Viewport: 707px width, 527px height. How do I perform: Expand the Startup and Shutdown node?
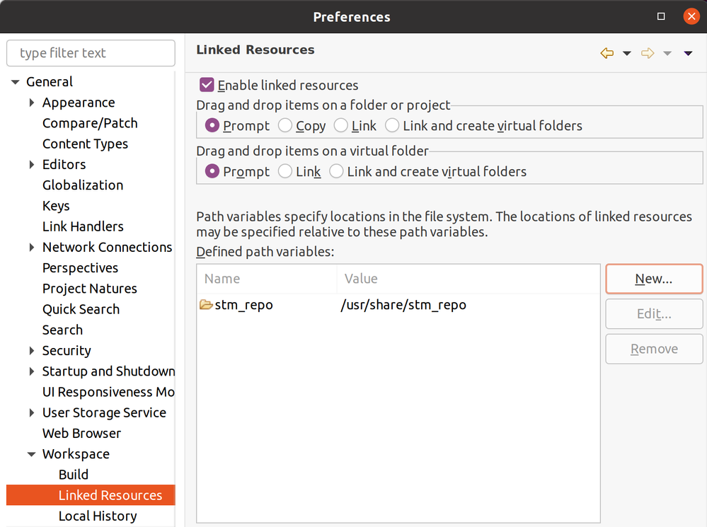pos(32,371)
